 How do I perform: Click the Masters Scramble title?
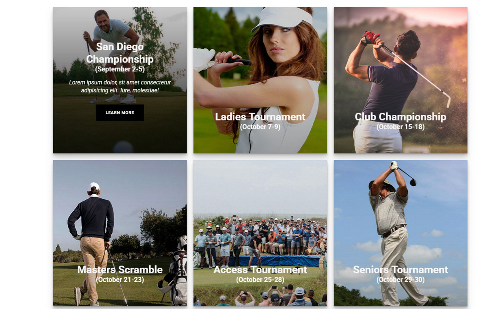click(120, 270)
